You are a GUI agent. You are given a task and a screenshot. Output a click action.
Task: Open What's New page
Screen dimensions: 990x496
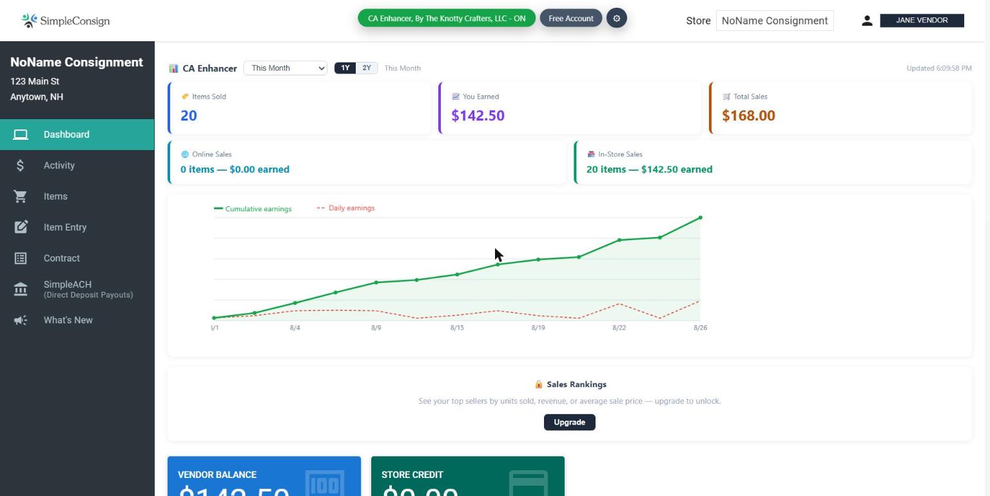coord(77,320)
